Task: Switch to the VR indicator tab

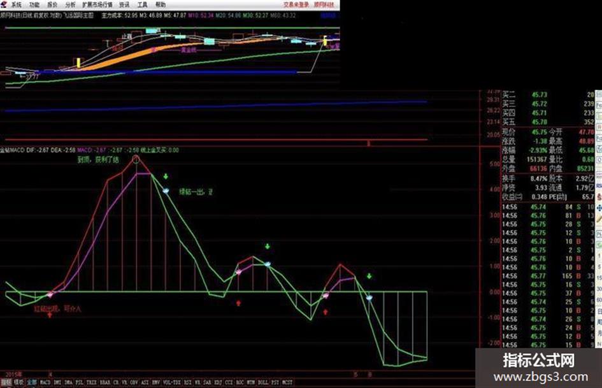Action: 125,382
